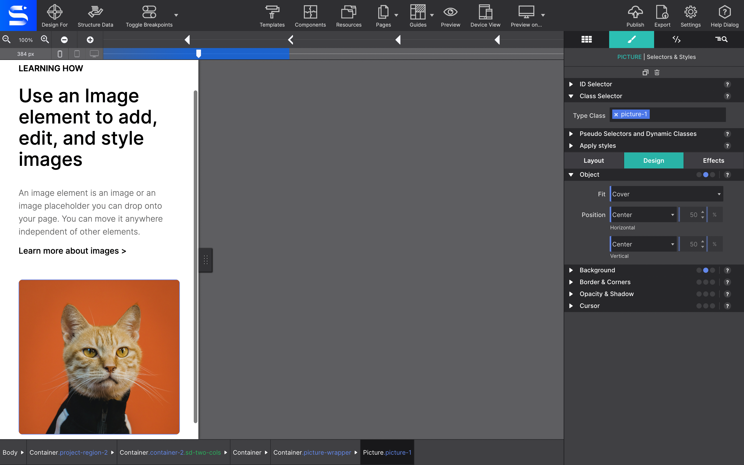Click the duplicate selector icon
The width and height of the screenshot is (744, 465).
click(645, 73)
